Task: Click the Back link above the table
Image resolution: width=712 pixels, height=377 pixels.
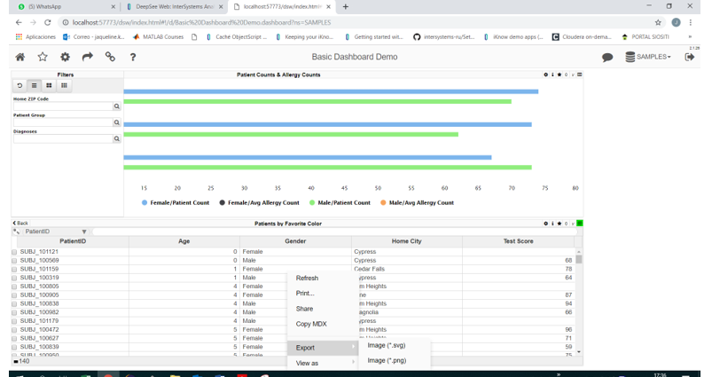Action: (20, 223)
